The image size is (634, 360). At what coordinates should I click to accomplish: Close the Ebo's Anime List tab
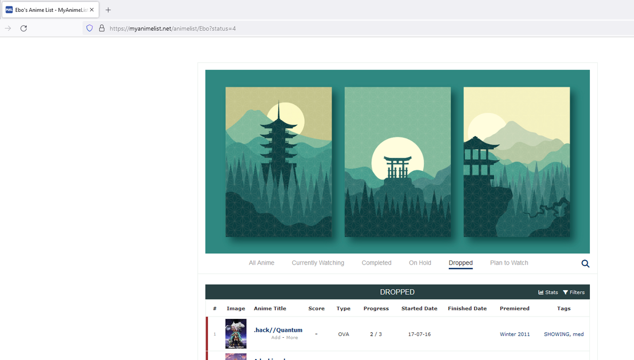(x=92, y=10)
